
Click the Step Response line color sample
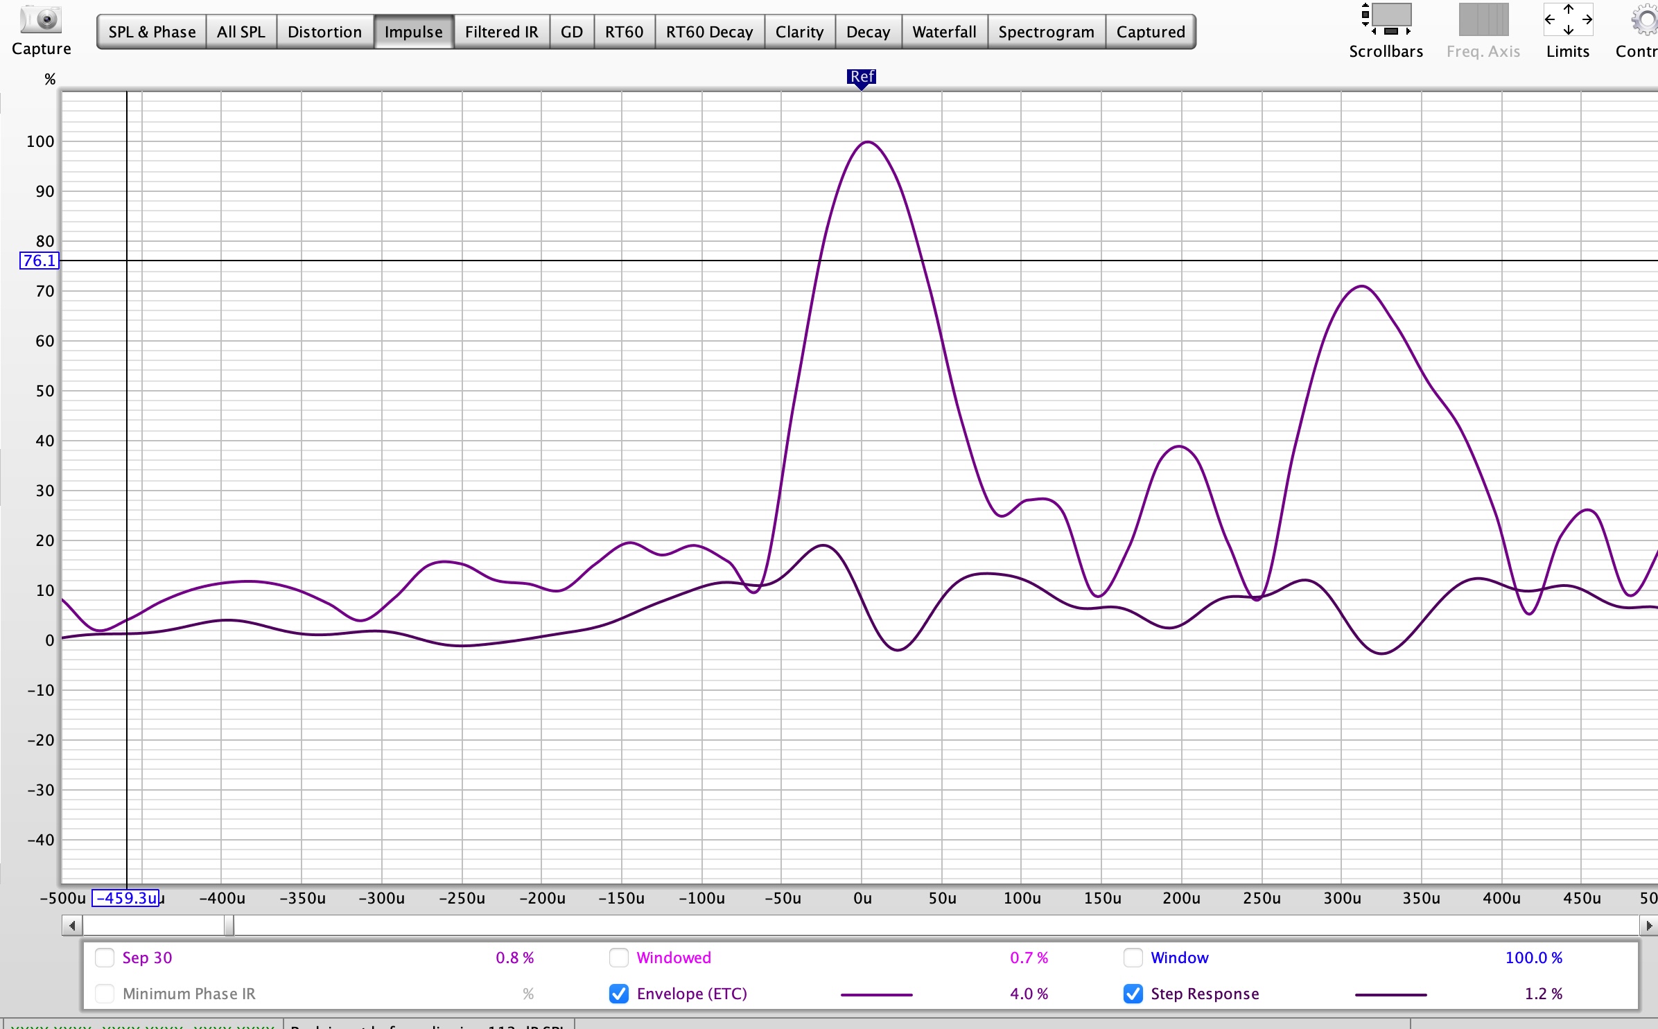point(1391,994)
